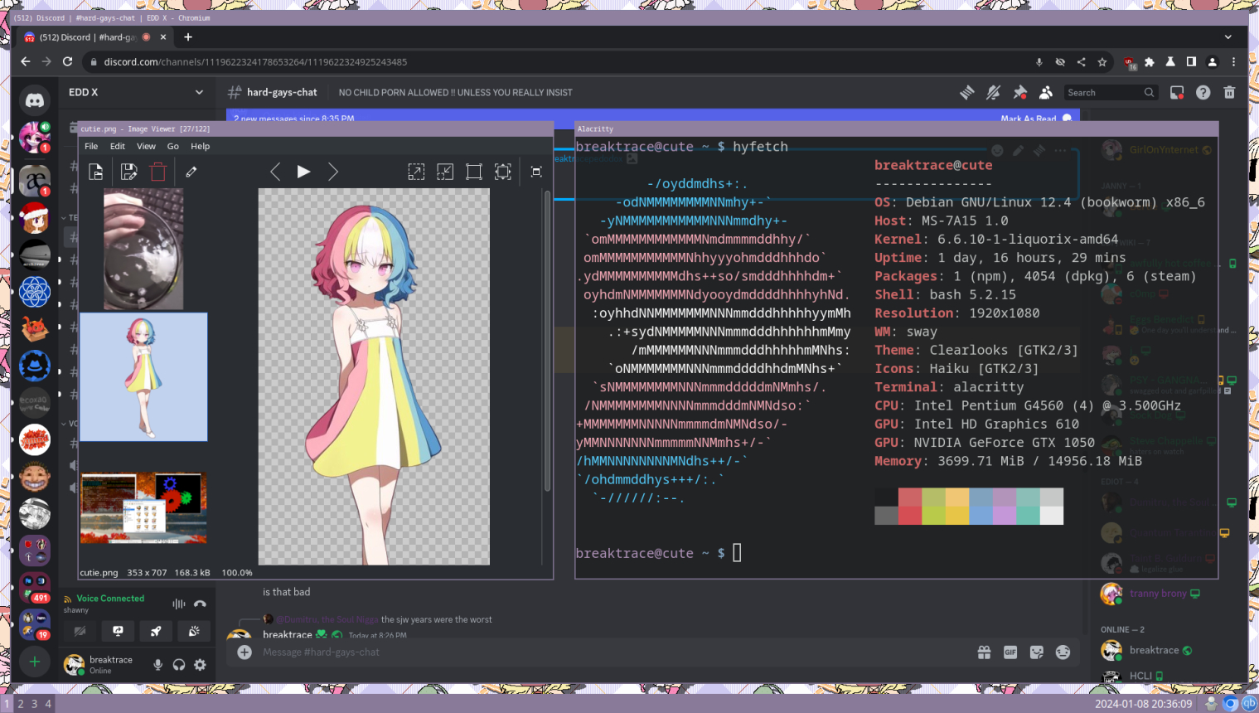
Task: Open Discord help icon
Action: point(1203,93)
